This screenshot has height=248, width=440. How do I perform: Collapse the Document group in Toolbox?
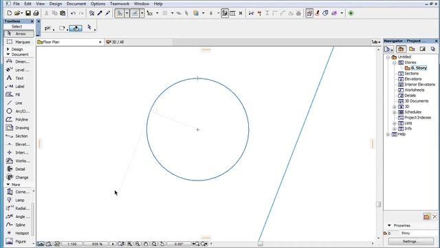coord(8,54)
